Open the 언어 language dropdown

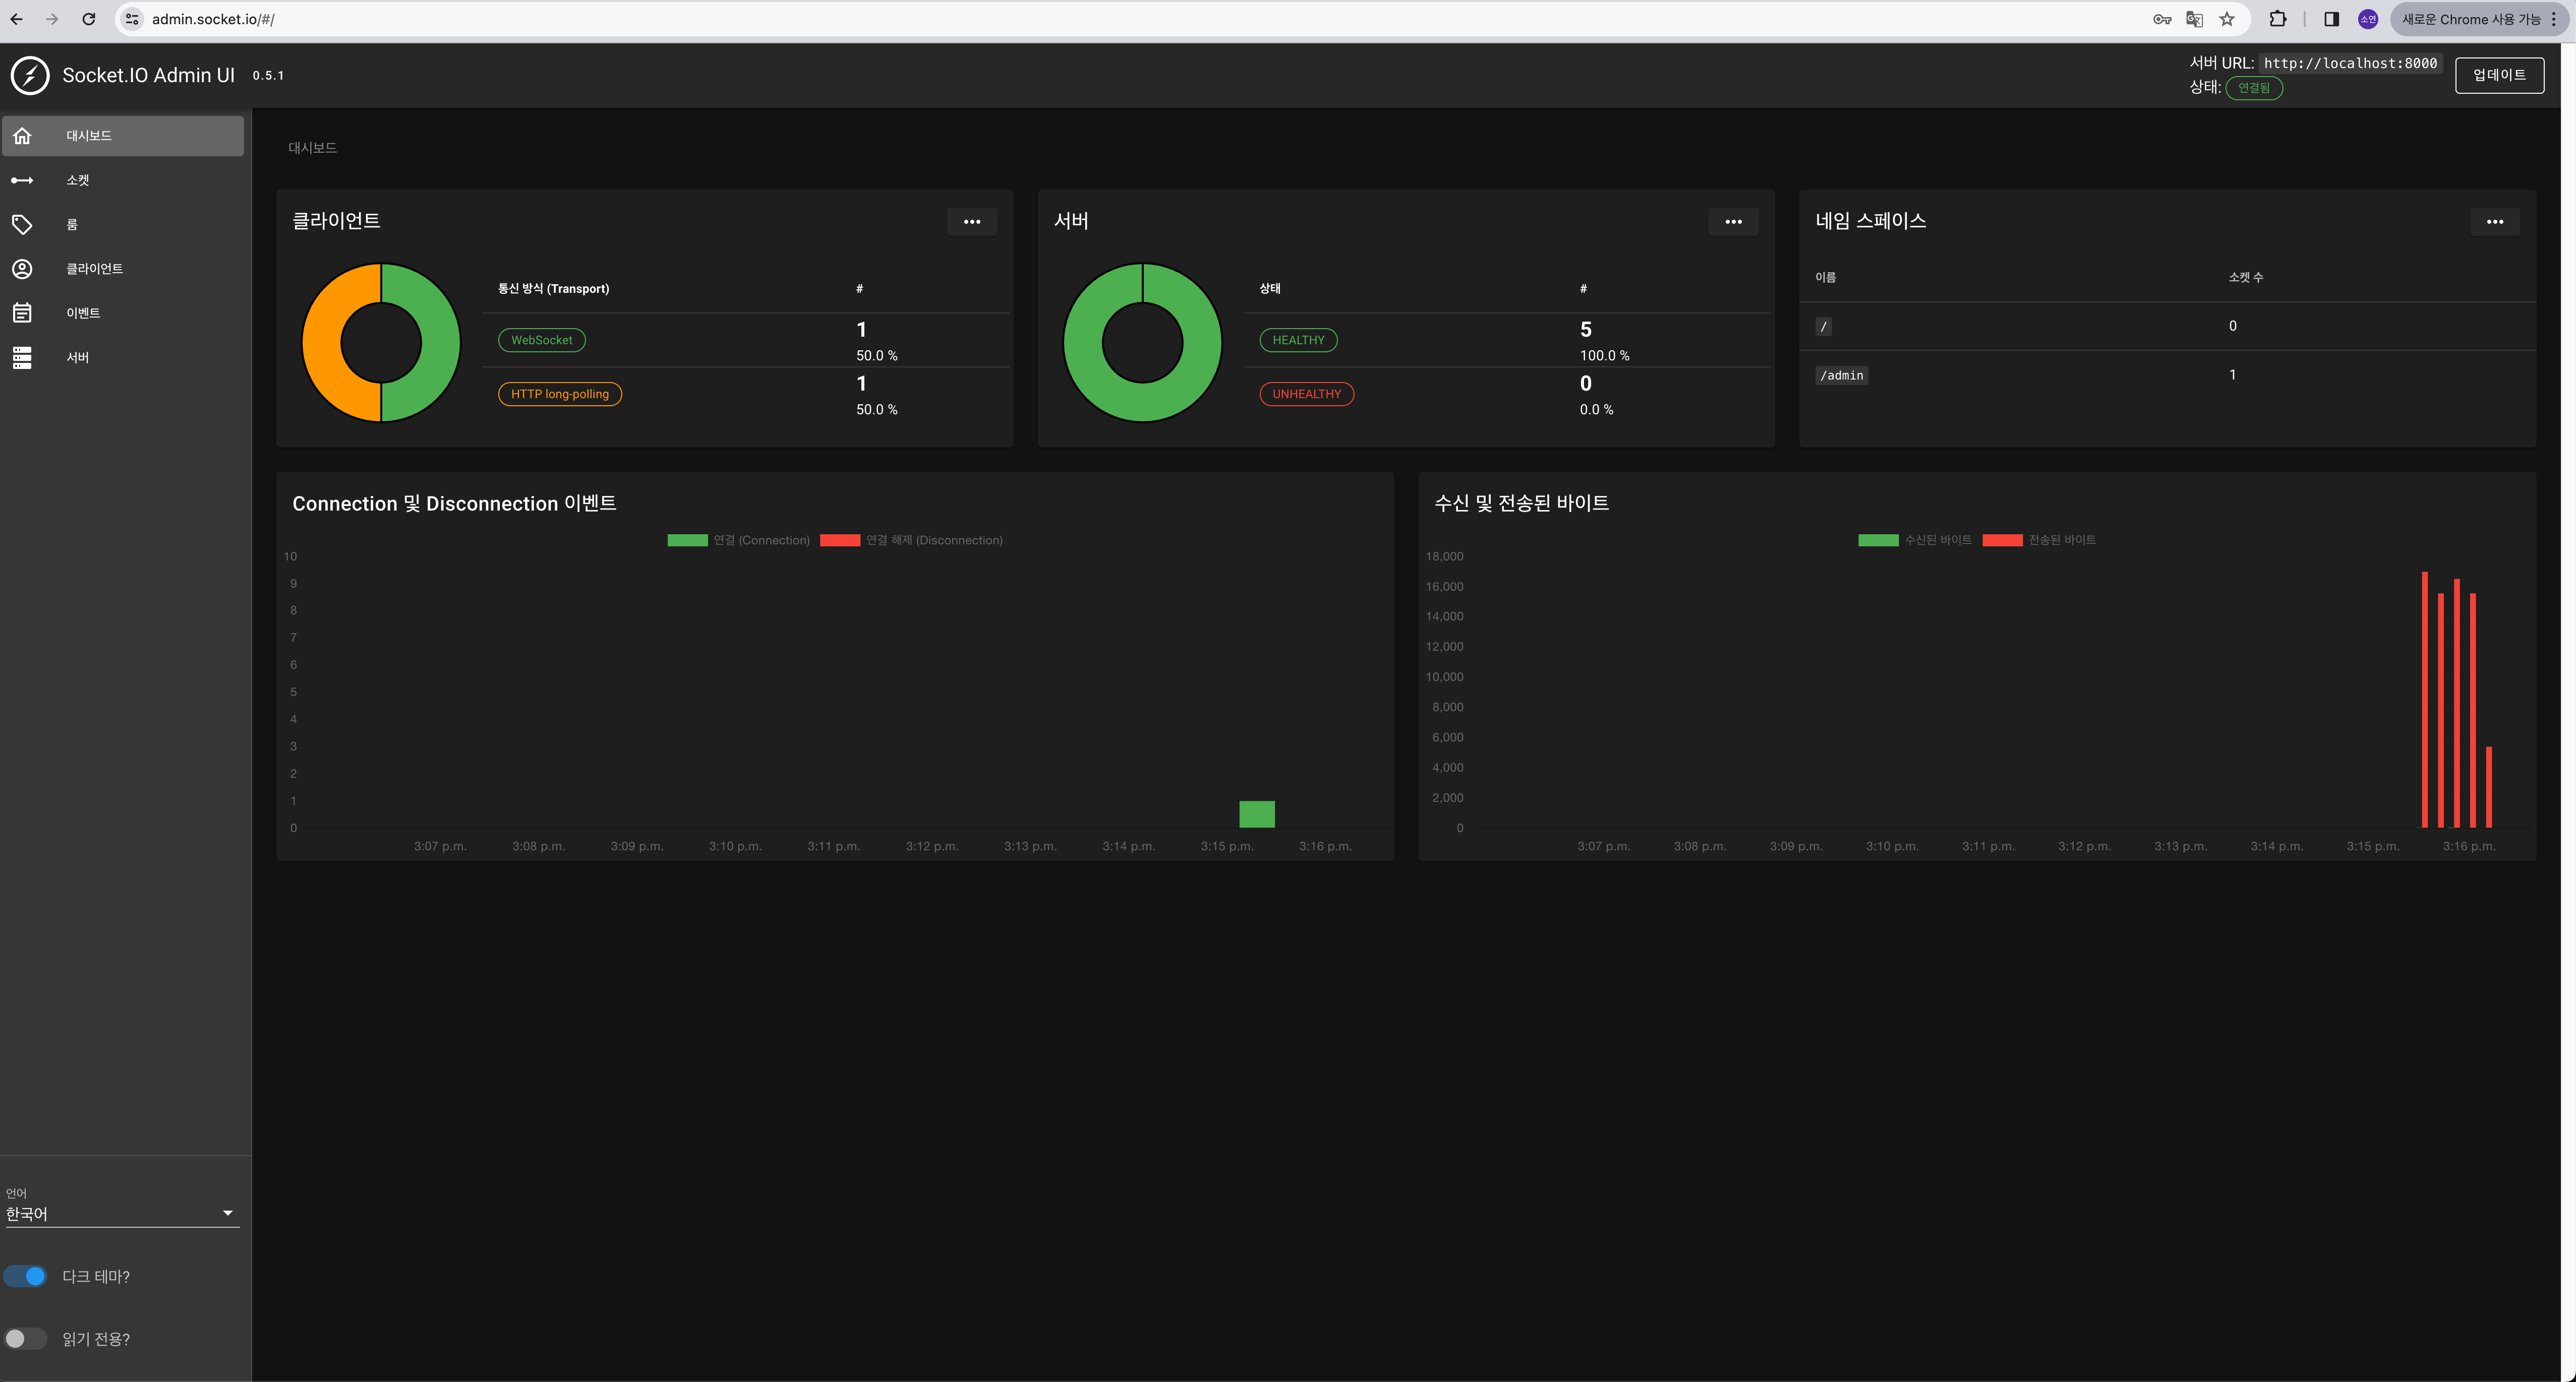point(121,1213)
